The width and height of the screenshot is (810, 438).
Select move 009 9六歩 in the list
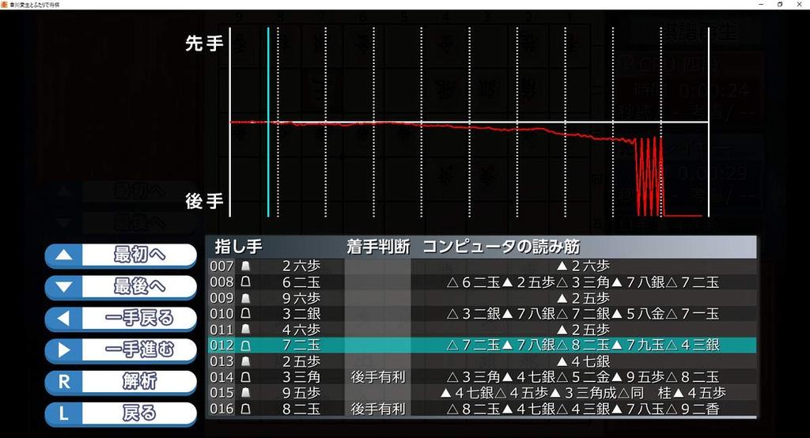(x=301, y=298)
